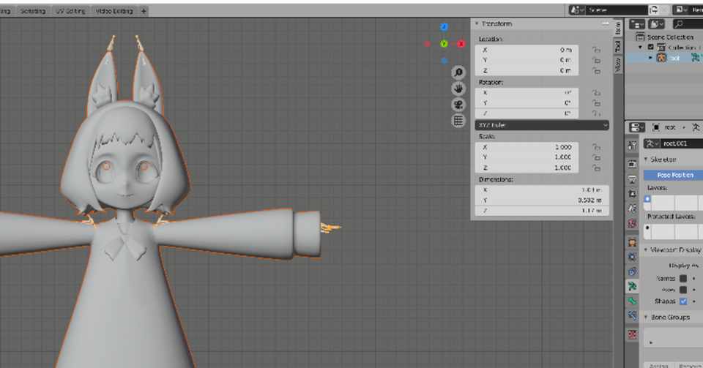
Task: Click the negative Z axis gizmo ball
Action: pos(444,61)
